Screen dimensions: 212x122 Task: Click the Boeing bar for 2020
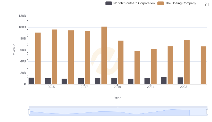[137, 67]
